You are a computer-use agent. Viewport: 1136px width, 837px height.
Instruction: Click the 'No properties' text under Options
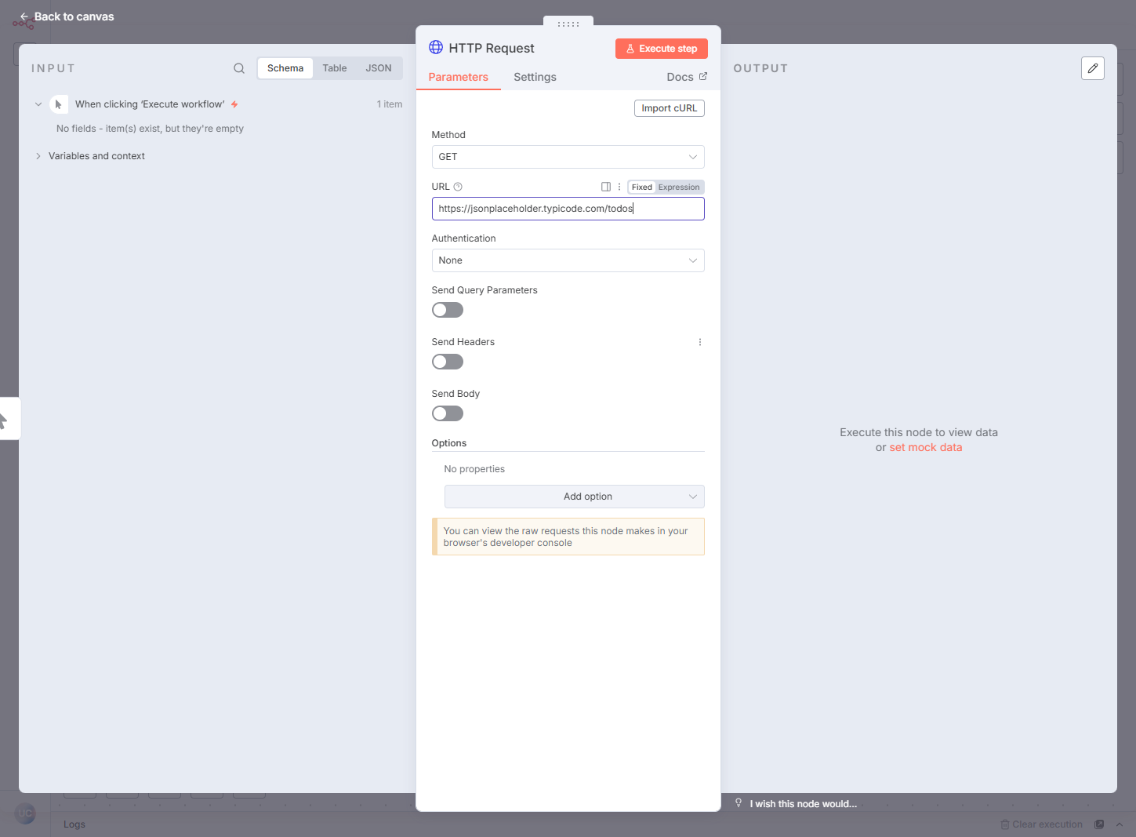point(474,469)
